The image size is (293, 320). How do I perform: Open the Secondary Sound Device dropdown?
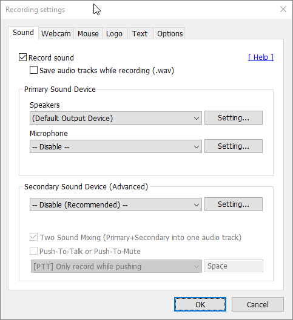click(x=116, y=204)
